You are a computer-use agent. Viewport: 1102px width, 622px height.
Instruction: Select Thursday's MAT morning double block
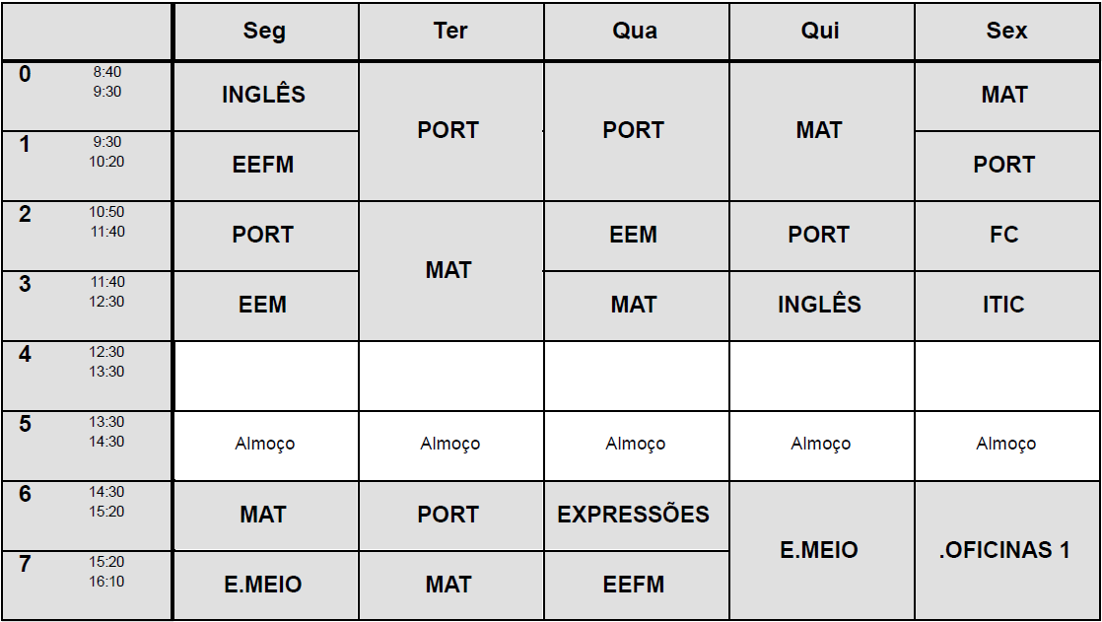(x=819, y=131)
